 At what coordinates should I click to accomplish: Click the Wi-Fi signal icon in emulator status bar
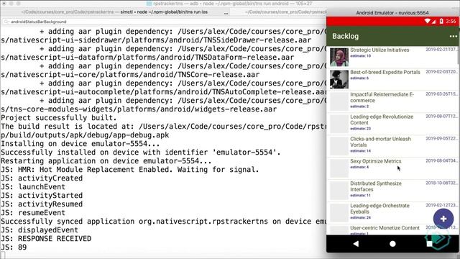pyautogui.click(x=428, y=21)
